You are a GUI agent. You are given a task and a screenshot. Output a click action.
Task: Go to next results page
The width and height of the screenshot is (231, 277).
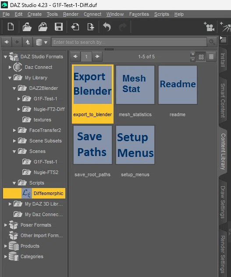(x=97, y=57)
